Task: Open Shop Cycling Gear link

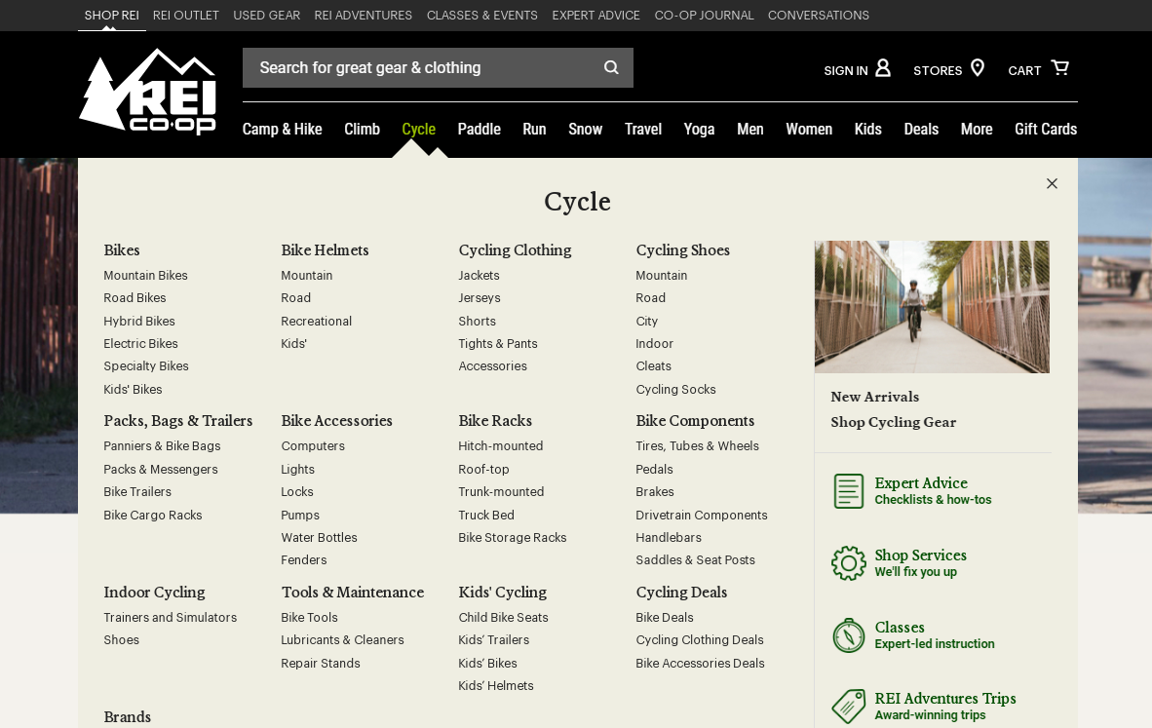Action: (x=893, y=423)
